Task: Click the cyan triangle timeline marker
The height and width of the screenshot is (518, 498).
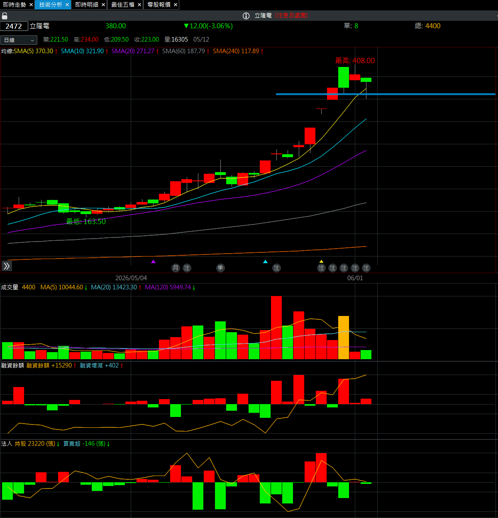Action: (266, 261)
